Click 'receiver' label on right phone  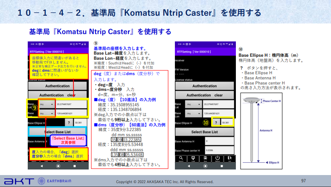coord(180,61)
